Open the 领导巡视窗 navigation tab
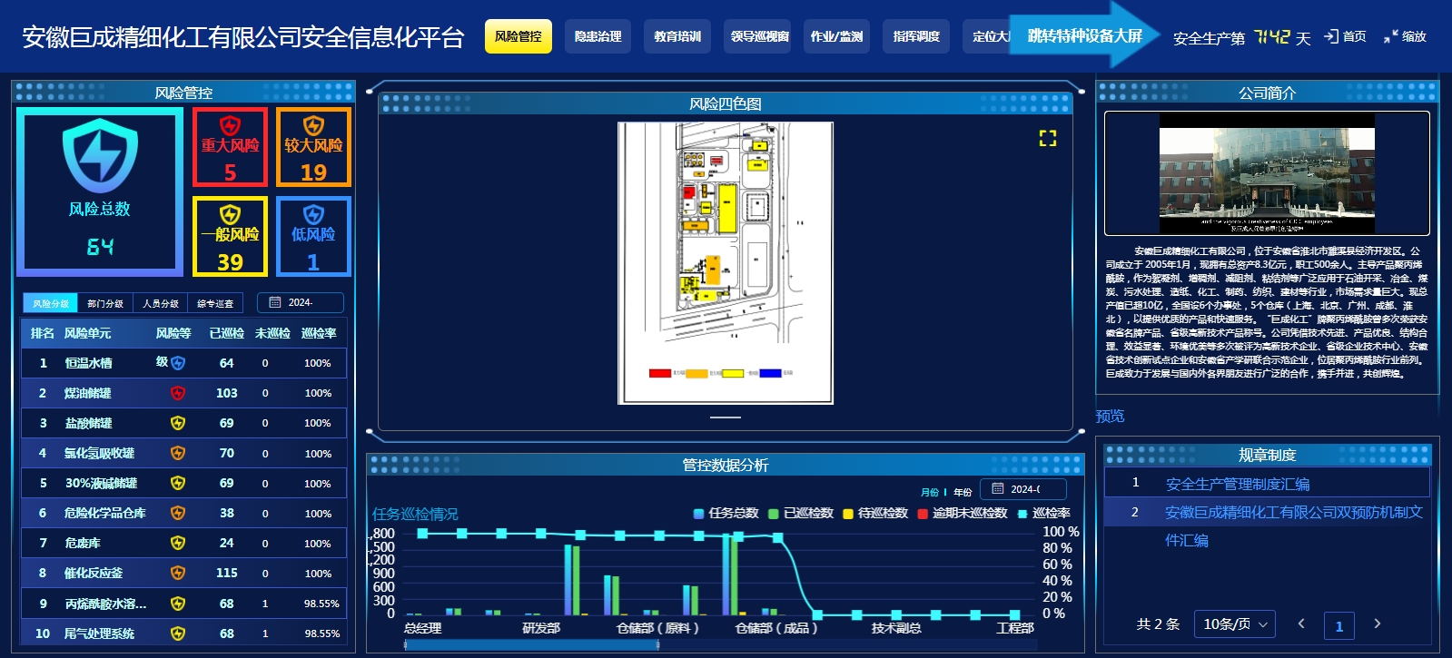This screenshot has width=1452, height=658. coord(759,36)
